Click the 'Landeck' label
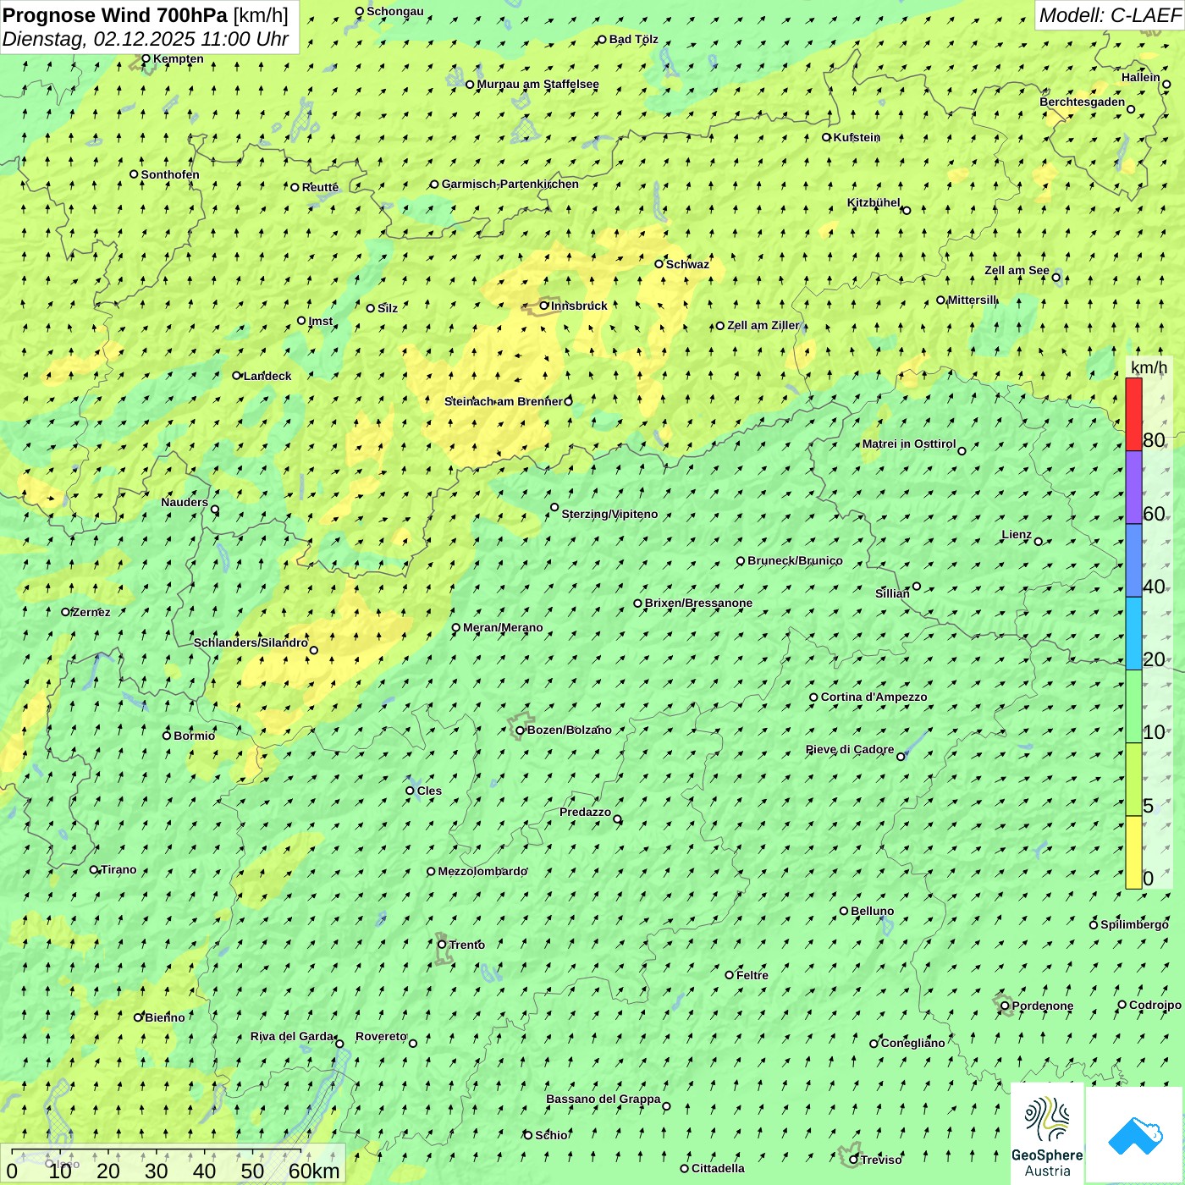 pyautogui.click(x=267, y=376)
